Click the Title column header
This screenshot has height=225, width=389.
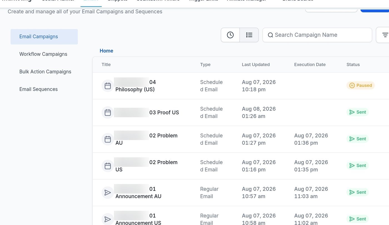point(106,65)
